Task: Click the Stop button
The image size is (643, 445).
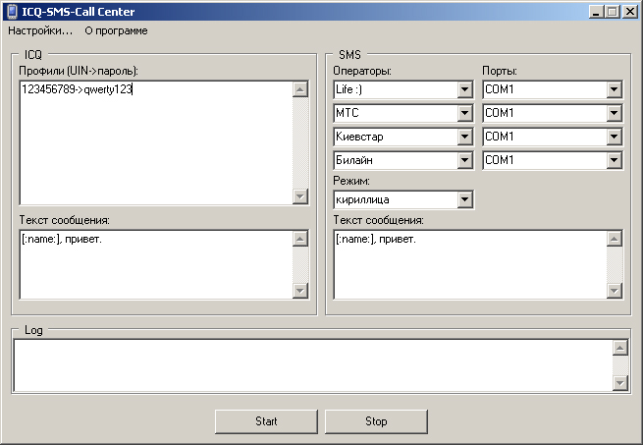Action: pos(376,421)
